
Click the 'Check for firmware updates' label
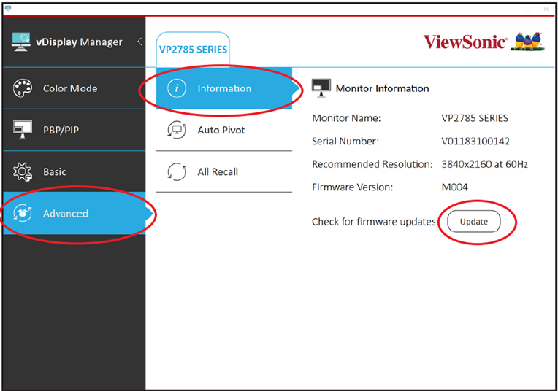pos(375,222)
